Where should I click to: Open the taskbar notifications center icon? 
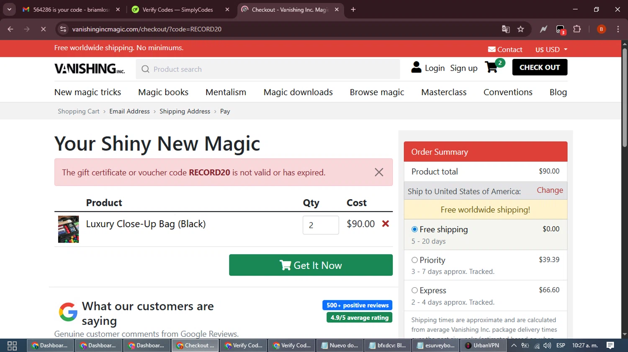pyautogui.click(x=610, y=345)
